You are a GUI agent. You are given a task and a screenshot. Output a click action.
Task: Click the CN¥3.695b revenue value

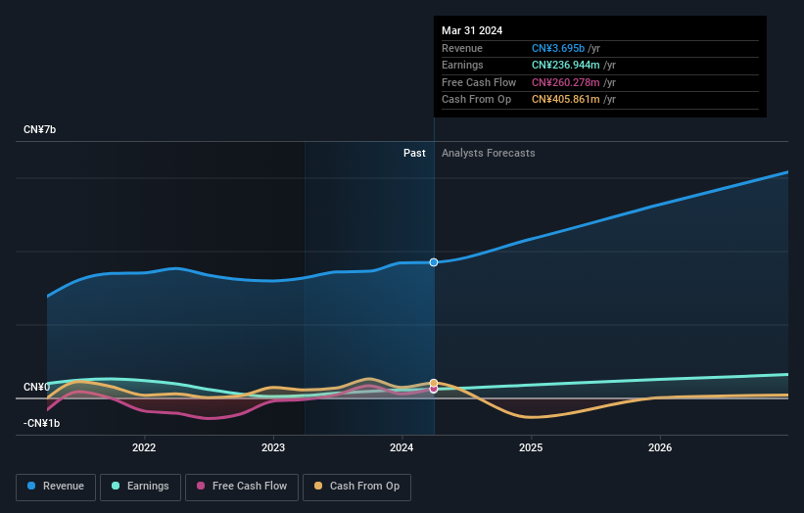pos(558,48)
